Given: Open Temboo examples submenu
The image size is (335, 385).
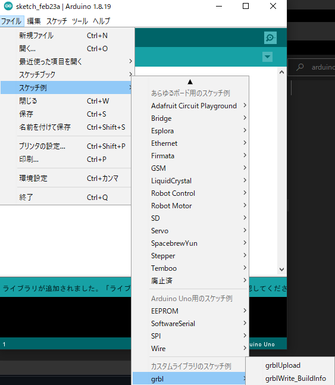Looking at the screenshot, I should coord(190,268).
